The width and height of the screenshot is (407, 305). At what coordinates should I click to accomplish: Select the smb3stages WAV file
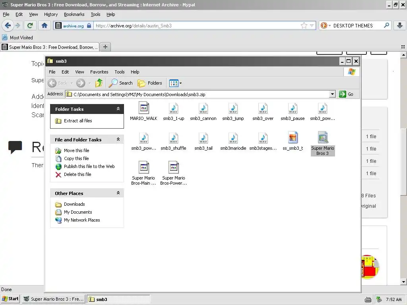263,141
